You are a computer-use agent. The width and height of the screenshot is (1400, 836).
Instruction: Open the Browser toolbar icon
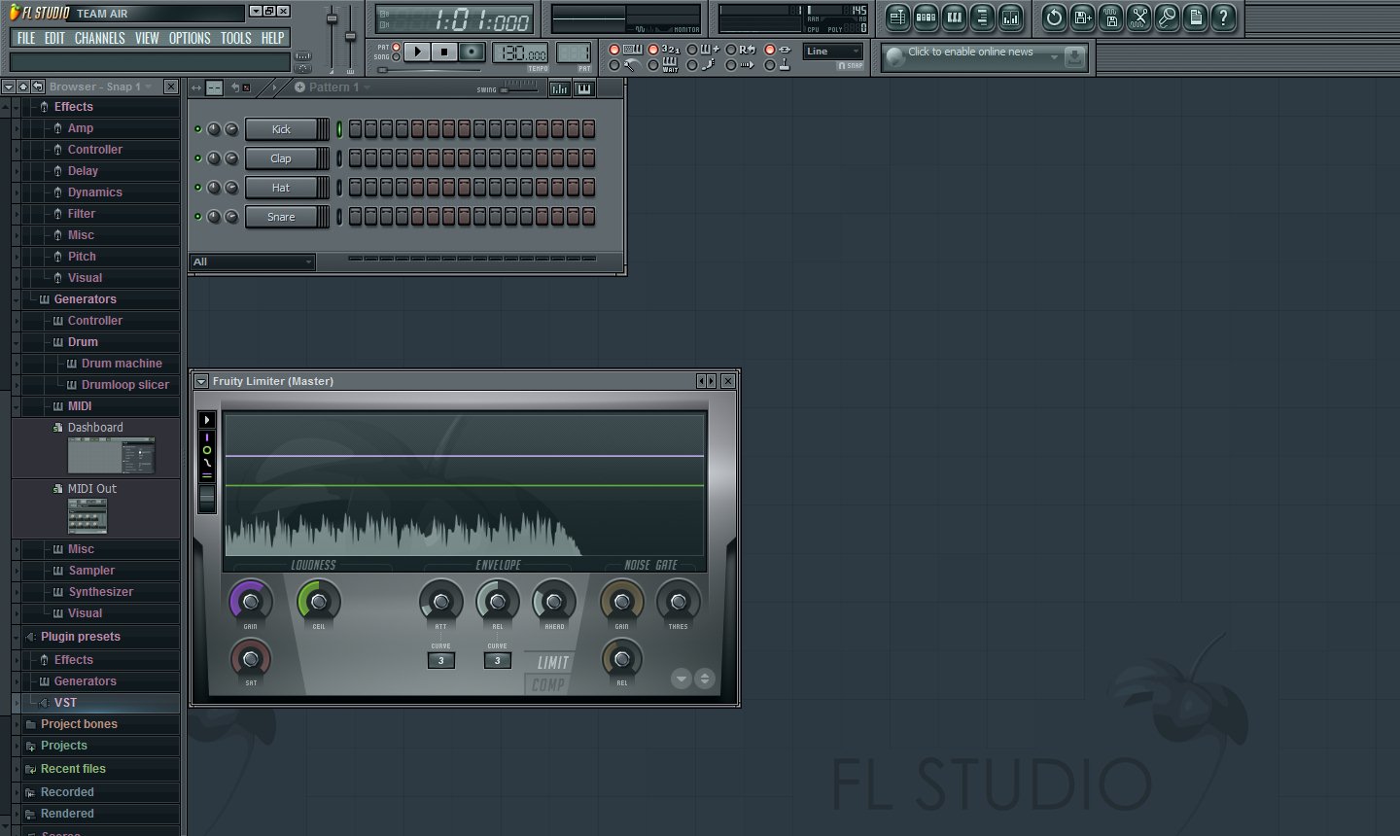tap(982, 17)
